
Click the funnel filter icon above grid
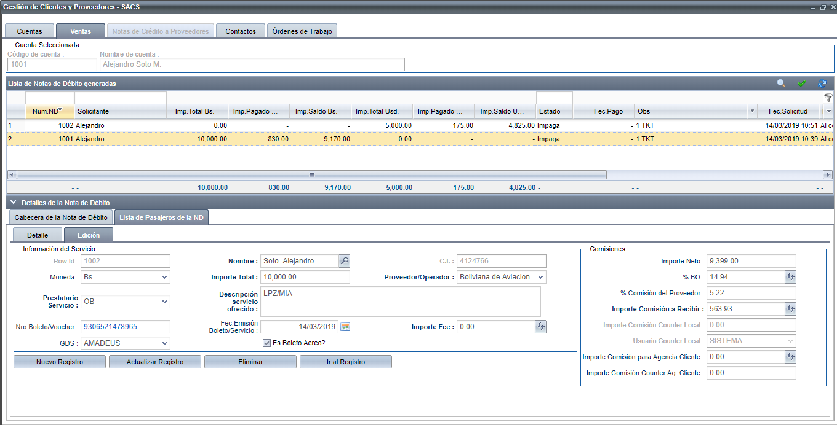828,98
